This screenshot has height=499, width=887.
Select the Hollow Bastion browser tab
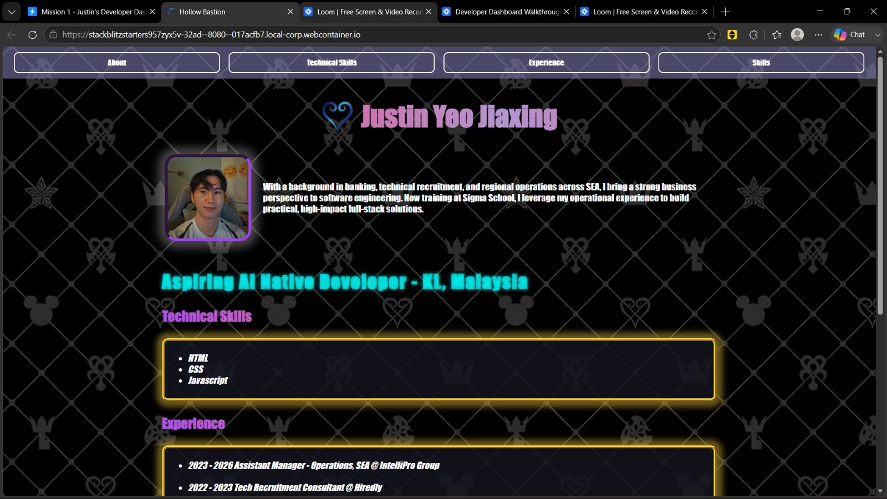pyautogui.click(x=230, y=12)
